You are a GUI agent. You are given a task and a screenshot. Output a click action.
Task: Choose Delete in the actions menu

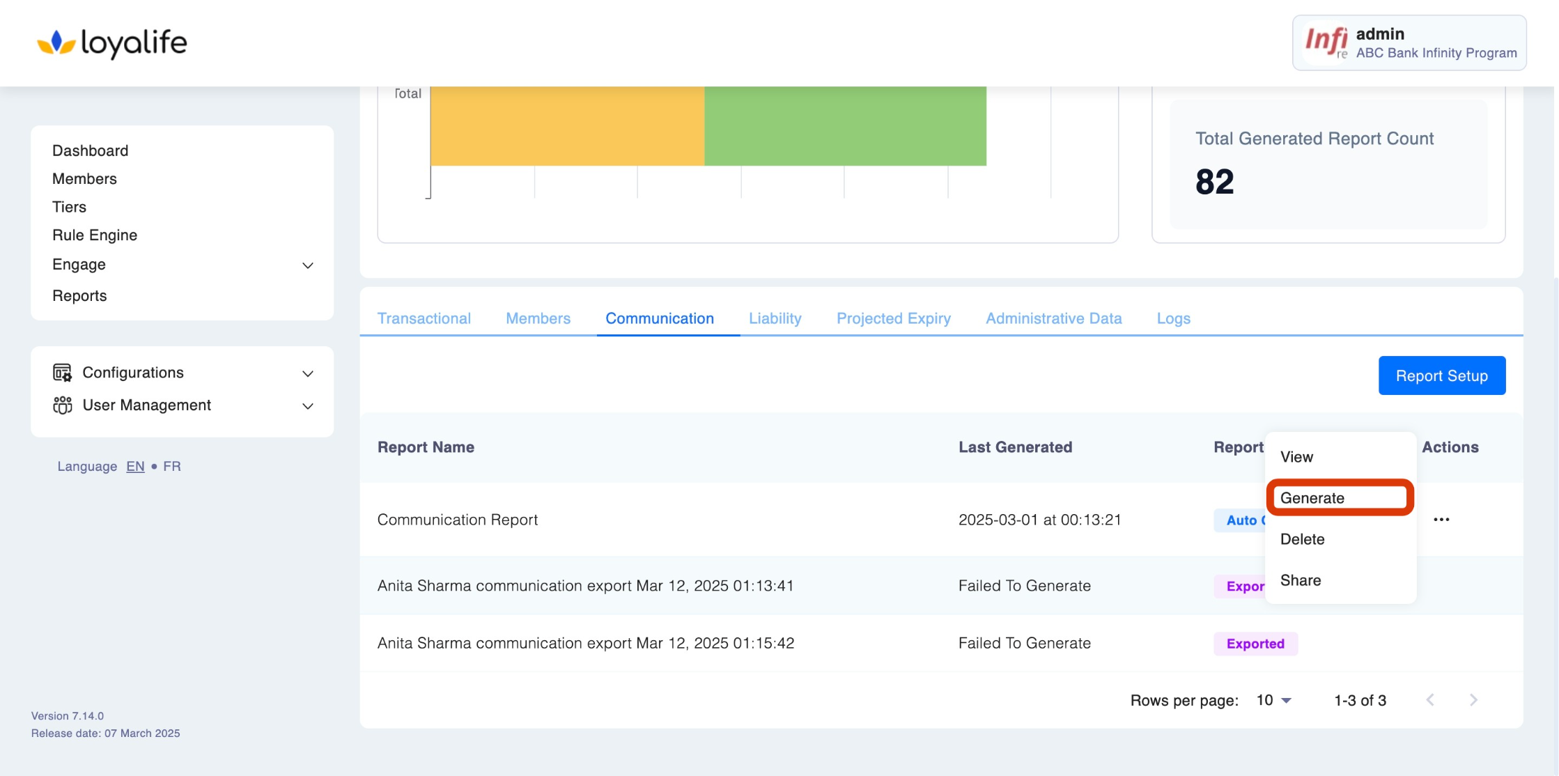tap(1302, 539)
